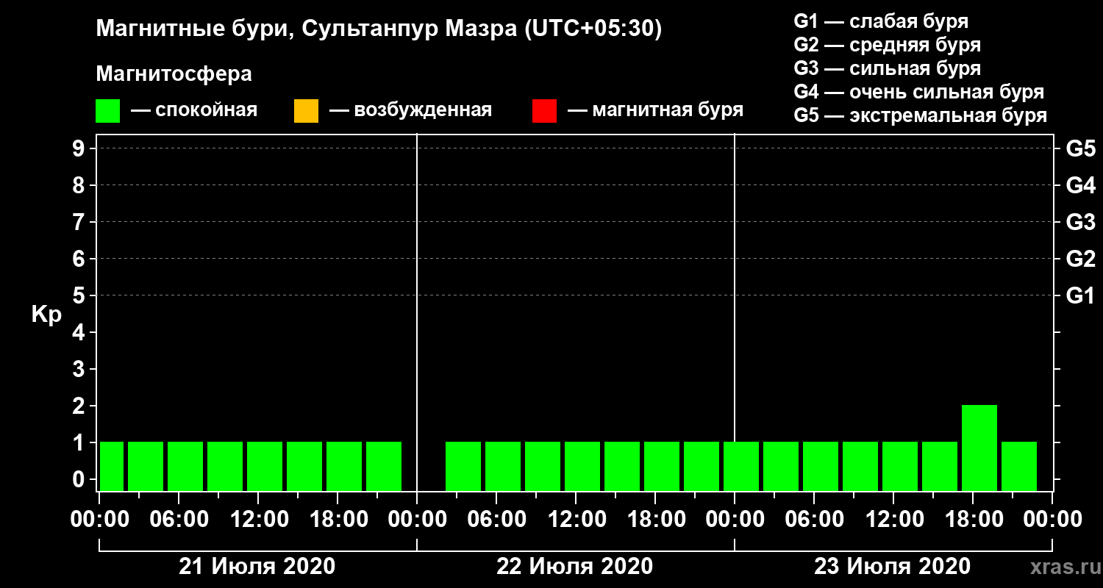The width and height of the screenshot is (1103, 588).
Task: Click 'G1 — слабая буря' legend line
Action: coord(881,21)
